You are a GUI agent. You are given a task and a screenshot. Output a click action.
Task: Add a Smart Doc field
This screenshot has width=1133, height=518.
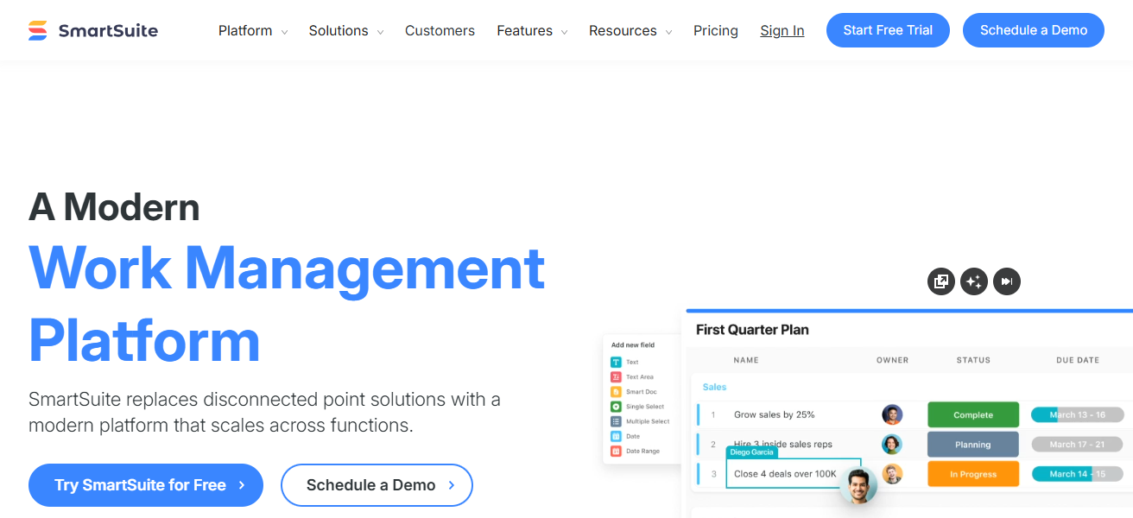pyautogui.click(x=615, y=391)
